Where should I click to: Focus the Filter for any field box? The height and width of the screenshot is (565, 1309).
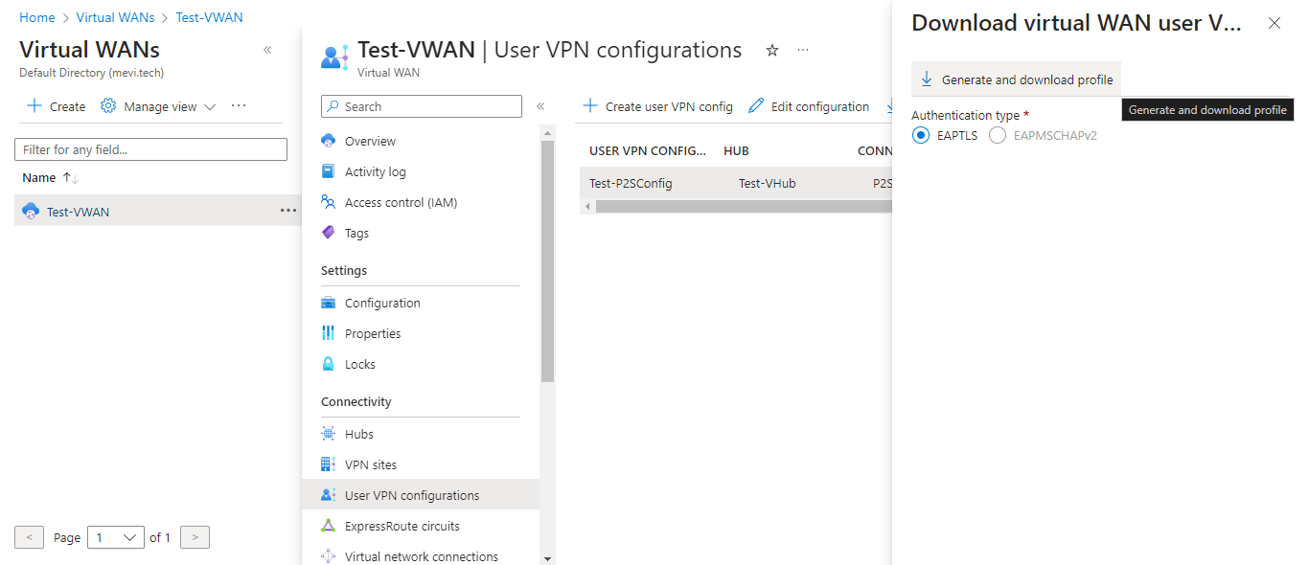[150, 149]
